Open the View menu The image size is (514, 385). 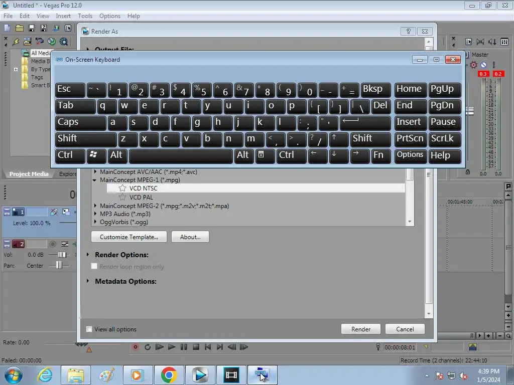click(43, 16)
